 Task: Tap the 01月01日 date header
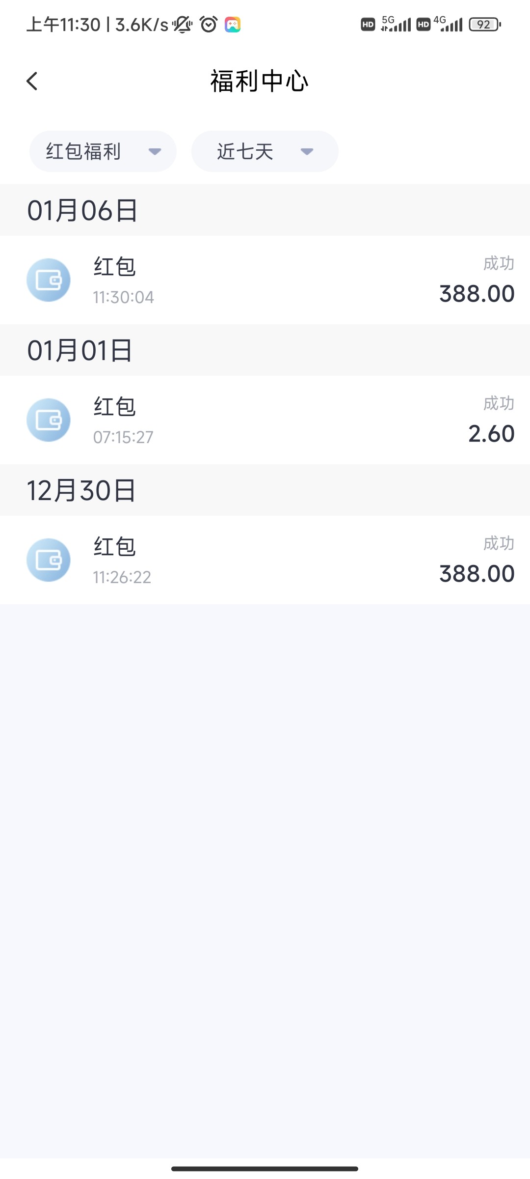[80, 350]
